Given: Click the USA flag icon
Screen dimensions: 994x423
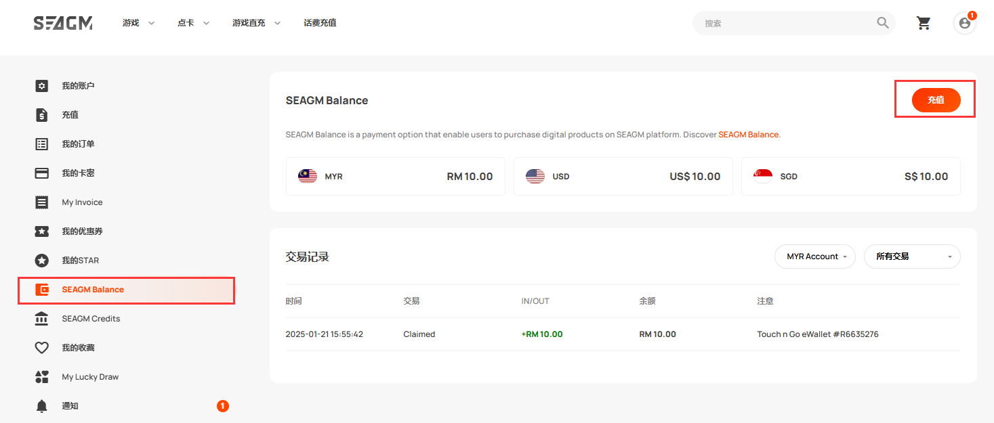Looking at the screenshot, I should click(x=535, y=177).
